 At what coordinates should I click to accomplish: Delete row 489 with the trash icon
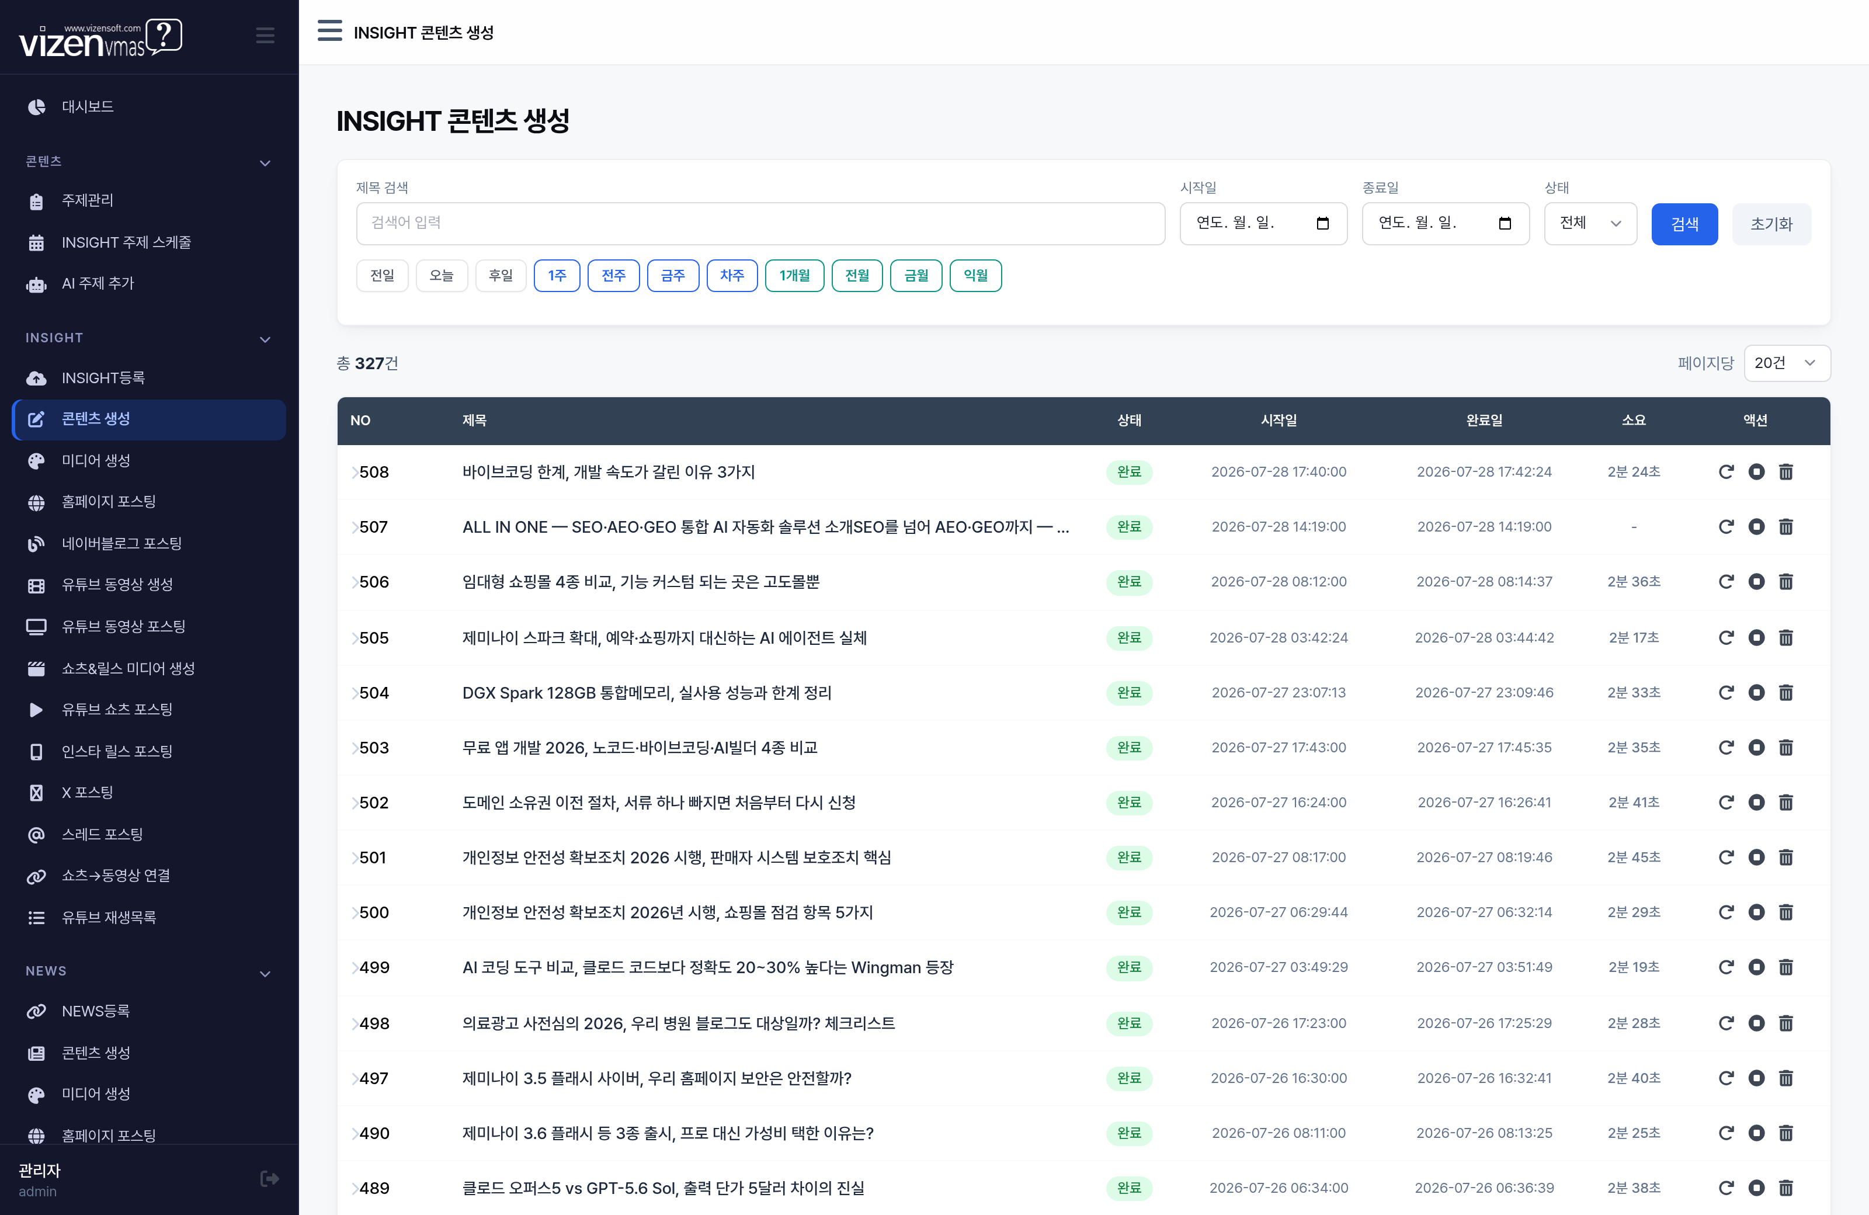1785,1188
